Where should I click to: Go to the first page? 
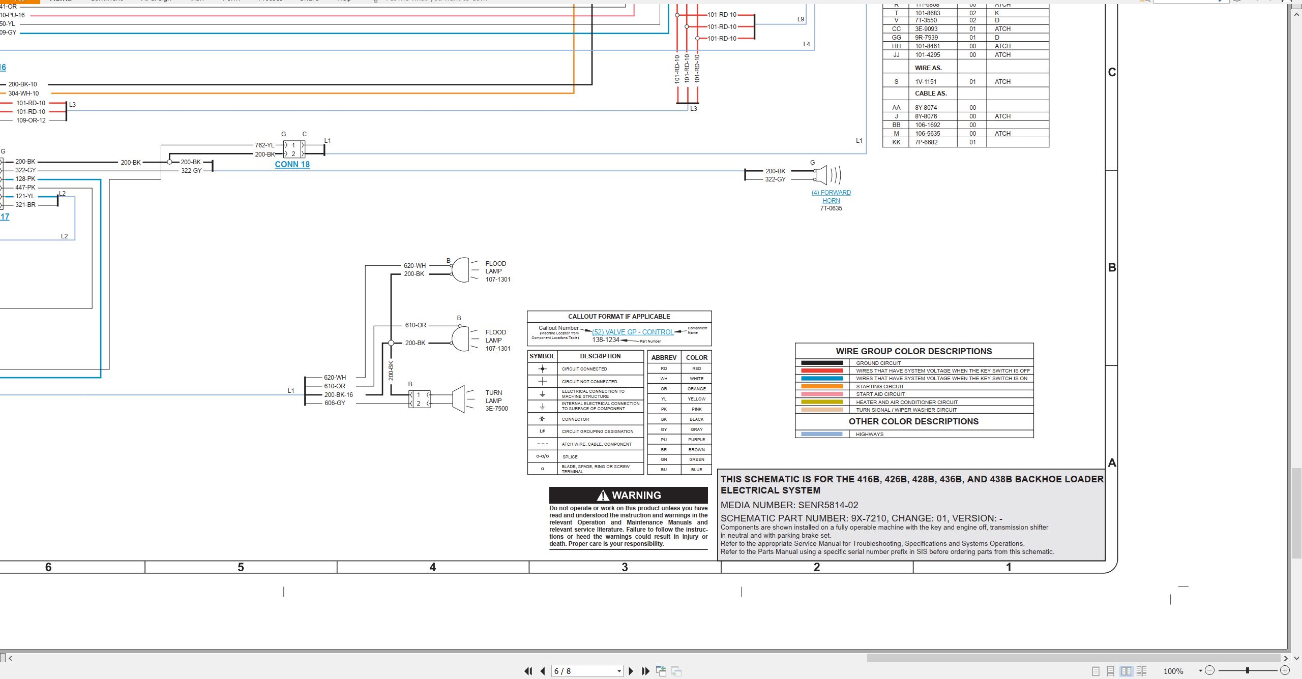point(528,671)
